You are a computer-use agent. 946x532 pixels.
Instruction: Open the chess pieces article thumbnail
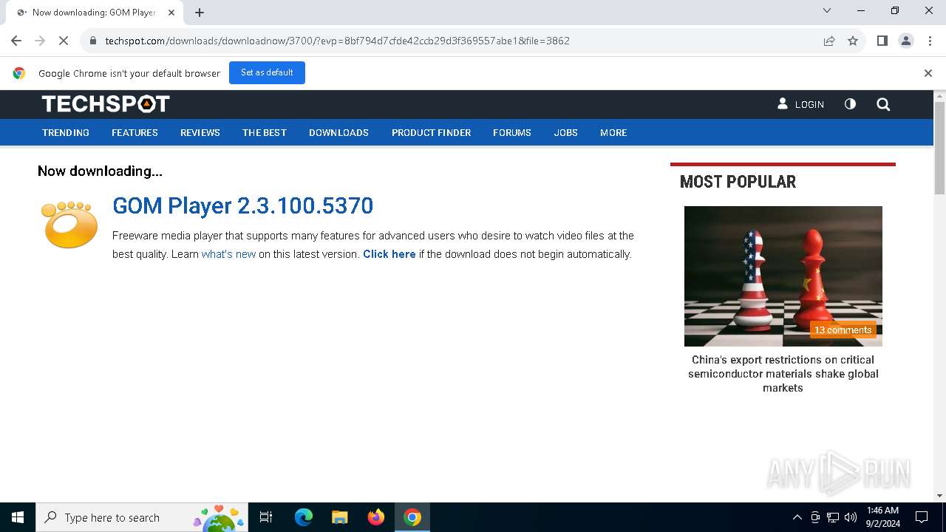(783, 276)
